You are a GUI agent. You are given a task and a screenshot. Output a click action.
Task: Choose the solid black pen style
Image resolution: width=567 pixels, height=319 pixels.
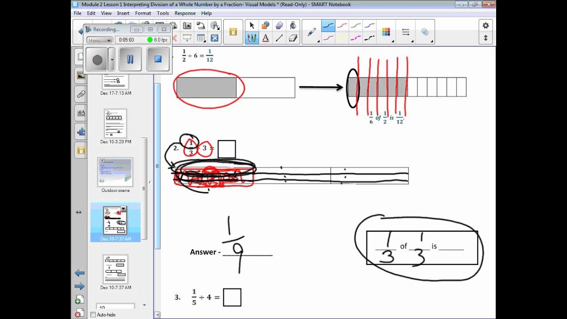pyautogui.click(x=328, y=26)
